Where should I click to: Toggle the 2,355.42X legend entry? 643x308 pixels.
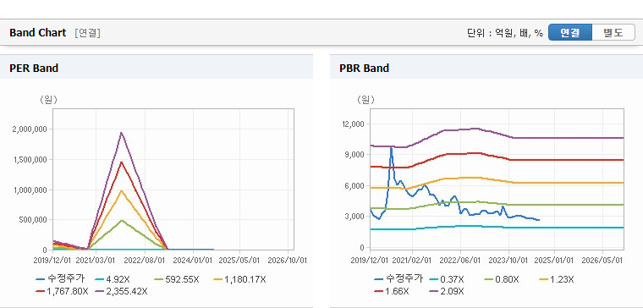tap(121, 292)
